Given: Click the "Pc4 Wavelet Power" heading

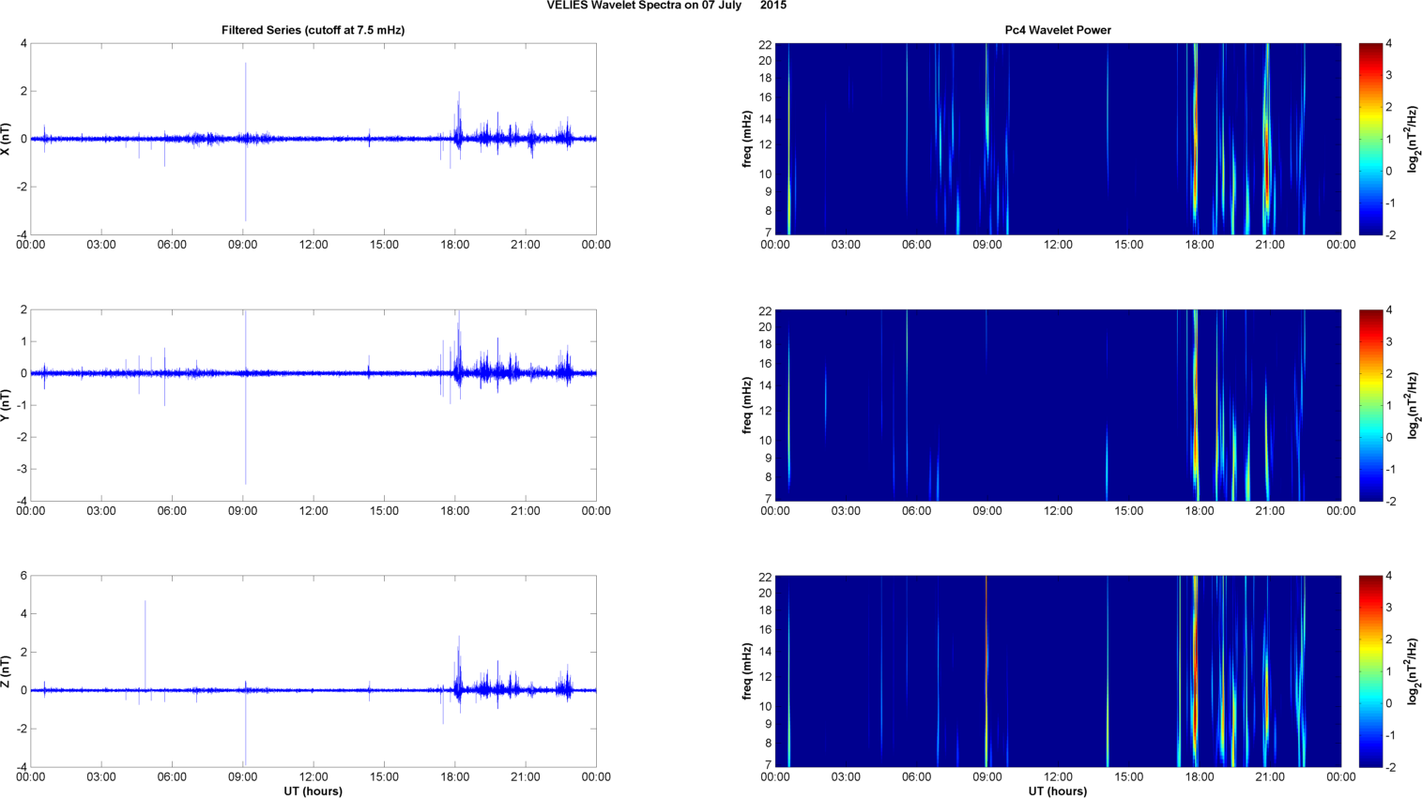Looking at the screenshot, I should [1058, 30].
